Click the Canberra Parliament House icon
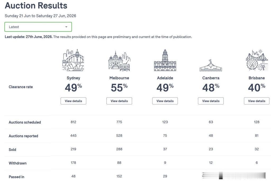Screen dimensions: 271x184 click(x=211, y=65)
